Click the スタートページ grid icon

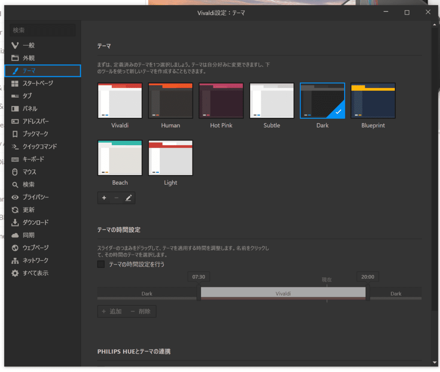pos(15,83)
